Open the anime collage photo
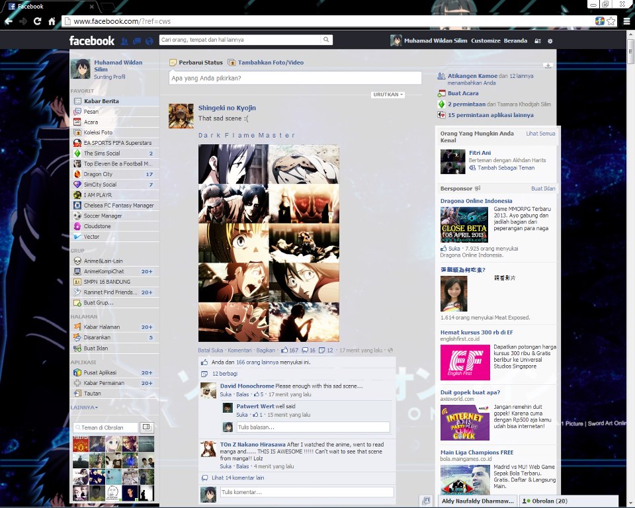Screen dimensions: 635x508 coord(269,243)
